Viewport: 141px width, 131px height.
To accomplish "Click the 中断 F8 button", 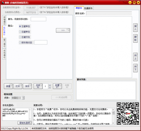I will [x=67, y=86].
